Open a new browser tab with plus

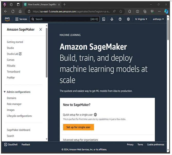64,4
